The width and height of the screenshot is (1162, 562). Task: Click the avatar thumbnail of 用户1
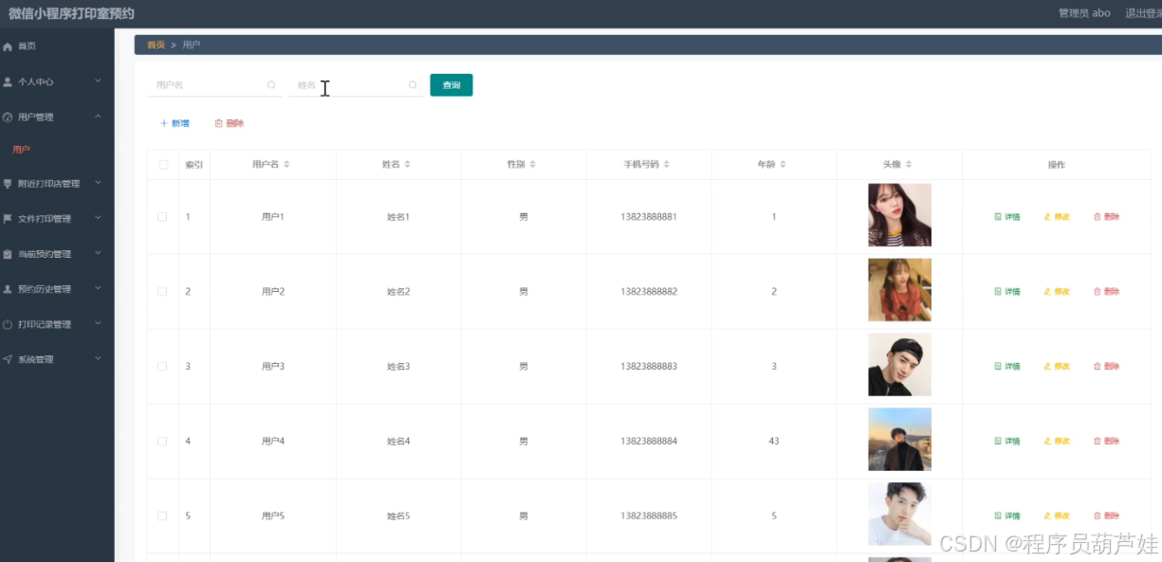point(899,215)
